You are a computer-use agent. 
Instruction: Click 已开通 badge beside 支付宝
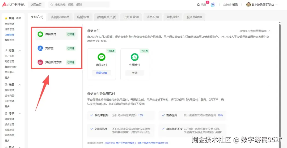click(x=71, y=48)
